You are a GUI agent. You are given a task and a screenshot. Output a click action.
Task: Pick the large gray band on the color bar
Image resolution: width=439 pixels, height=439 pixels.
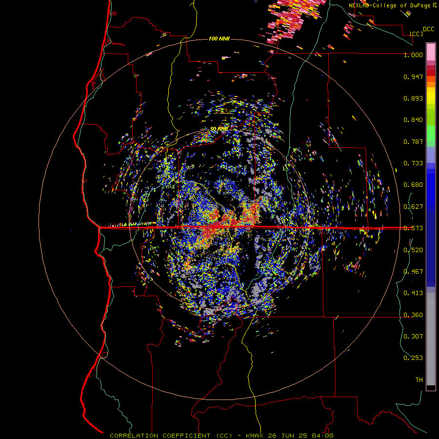point(431,339)
